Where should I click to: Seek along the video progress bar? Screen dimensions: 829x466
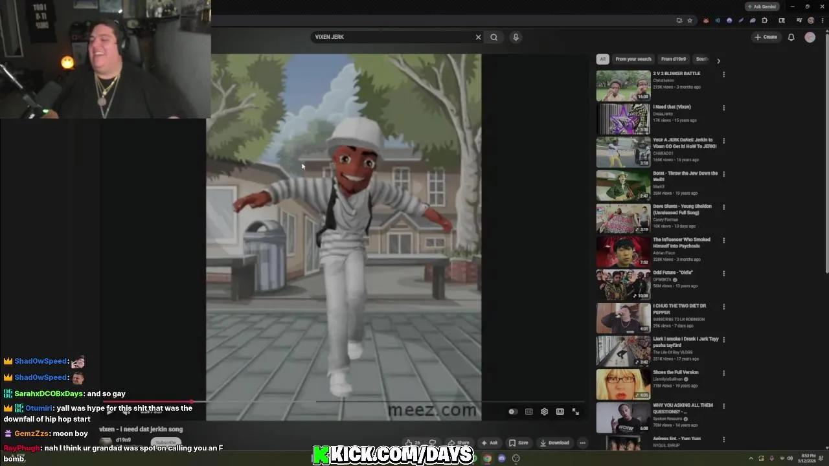coord(343,402)
